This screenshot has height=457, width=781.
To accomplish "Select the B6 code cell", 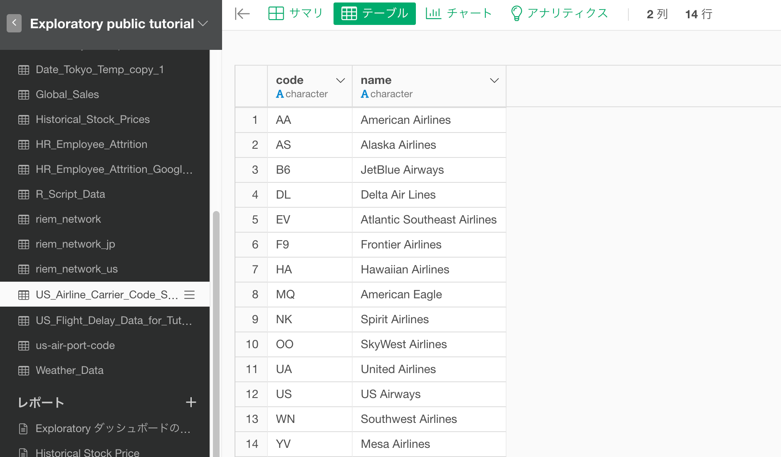I will [310, 170].
